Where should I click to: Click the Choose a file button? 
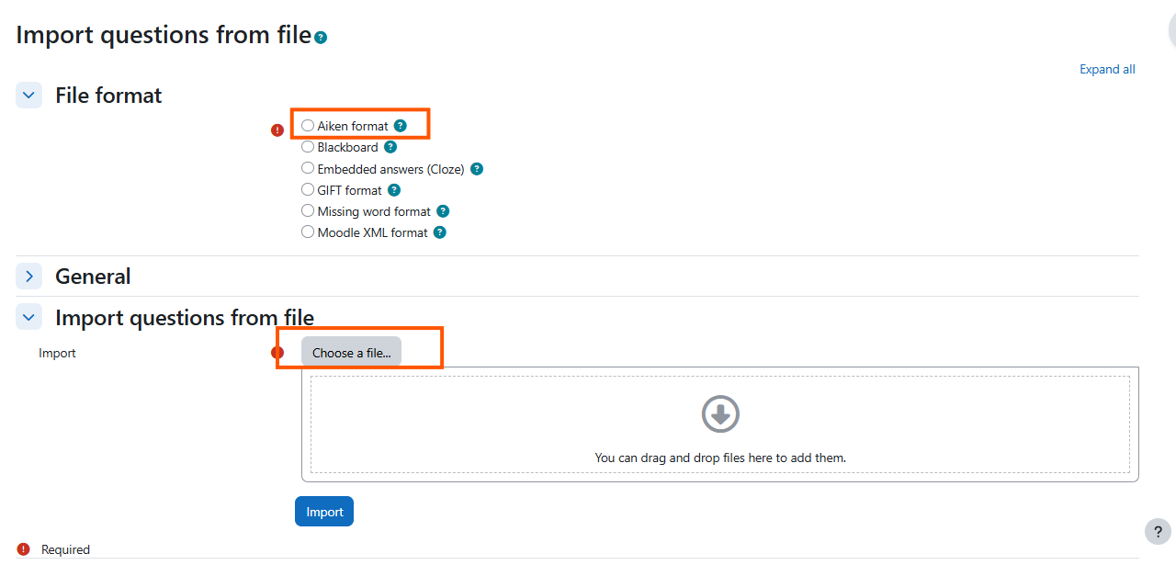[351, 353]
